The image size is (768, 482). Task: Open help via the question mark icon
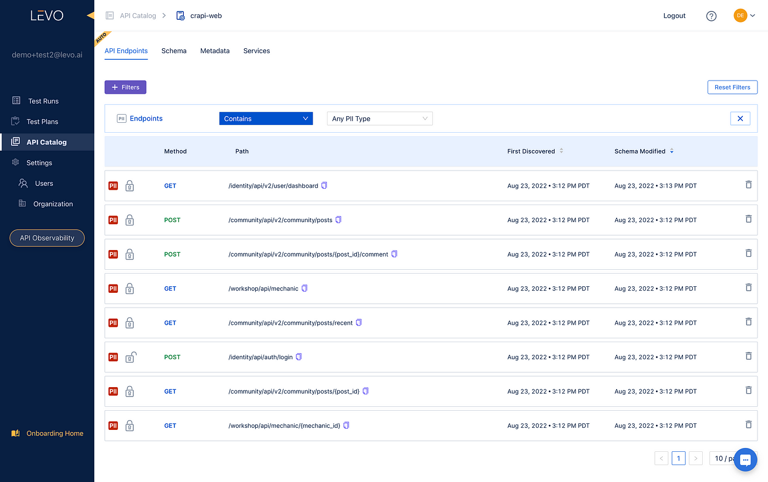pos(711,16)
